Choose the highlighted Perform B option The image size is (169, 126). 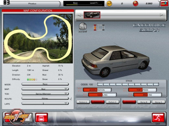98,102
